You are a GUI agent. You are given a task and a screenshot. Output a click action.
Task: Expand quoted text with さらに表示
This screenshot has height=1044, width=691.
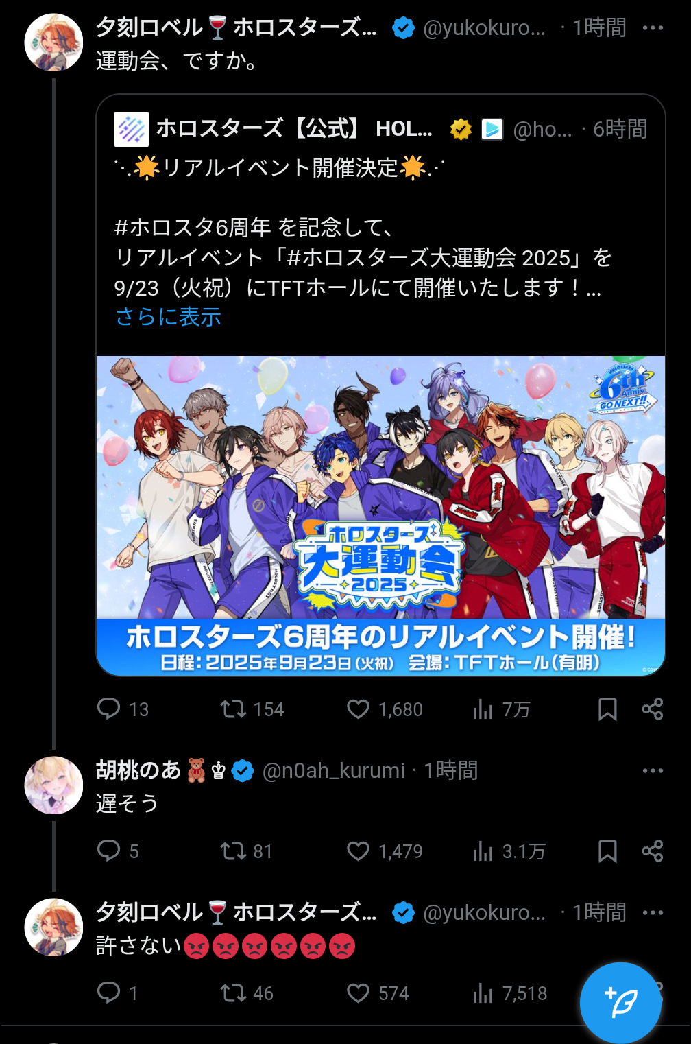(169, 317)
